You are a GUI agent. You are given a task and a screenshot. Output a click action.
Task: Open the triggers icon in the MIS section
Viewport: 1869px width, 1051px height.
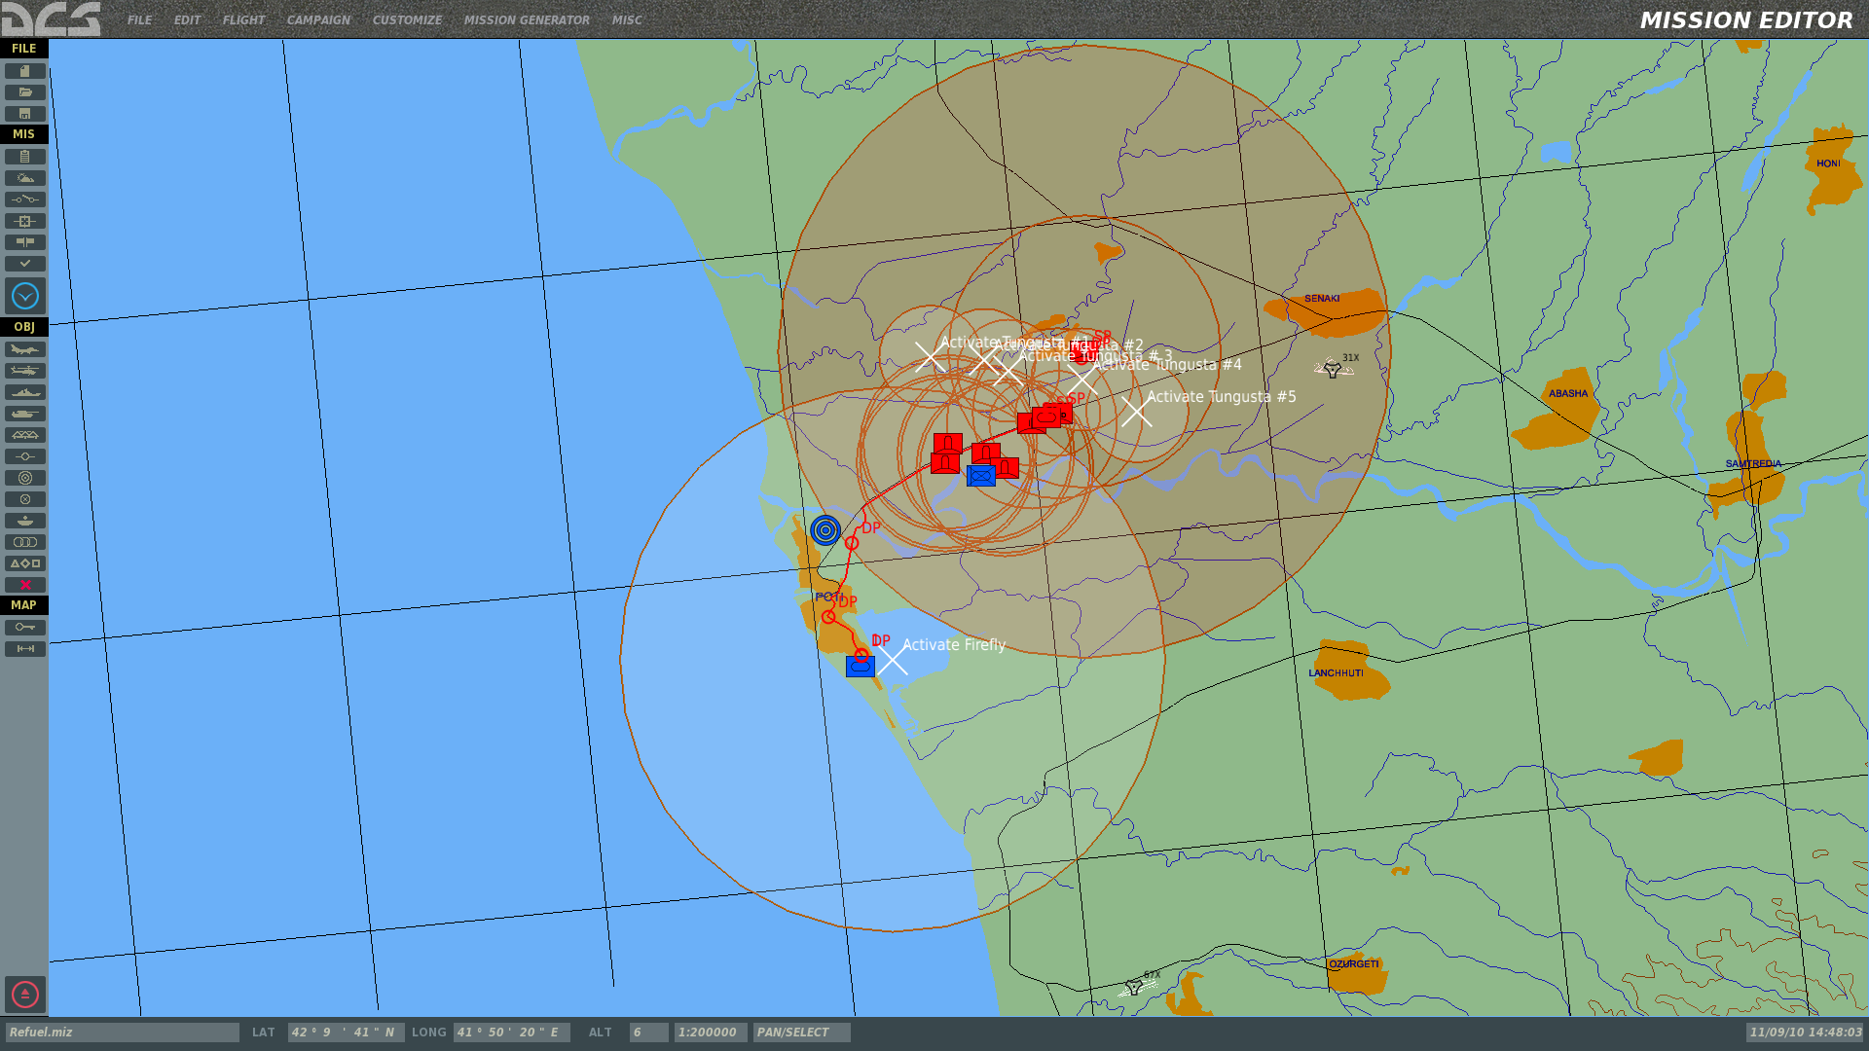pyautogui.click(x=25, y=199)
